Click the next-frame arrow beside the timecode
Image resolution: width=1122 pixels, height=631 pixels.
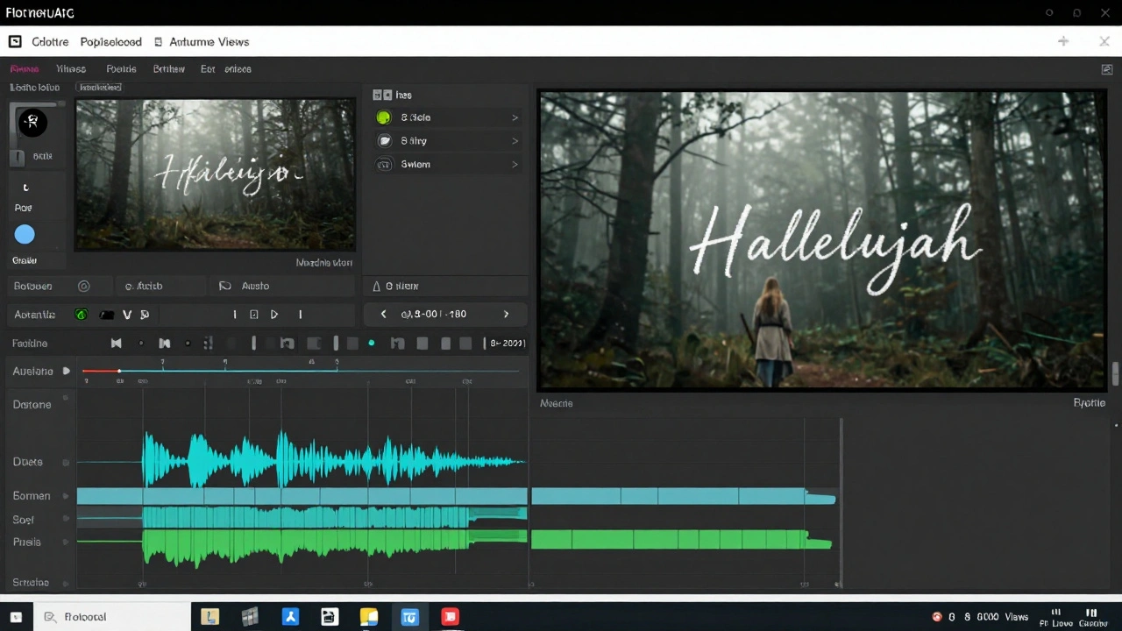pos(506,314)
